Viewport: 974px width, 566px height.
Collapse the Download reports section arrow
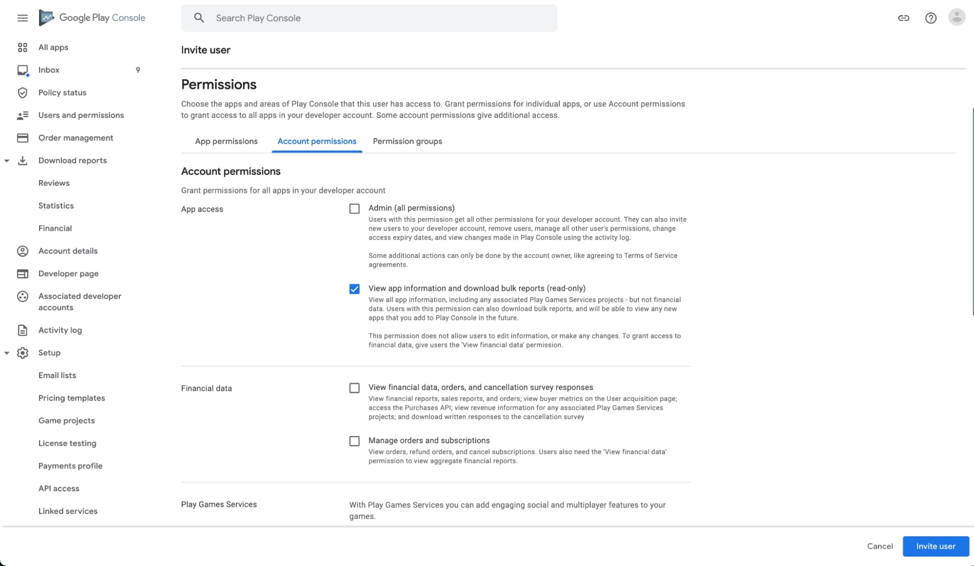(7, 161)
